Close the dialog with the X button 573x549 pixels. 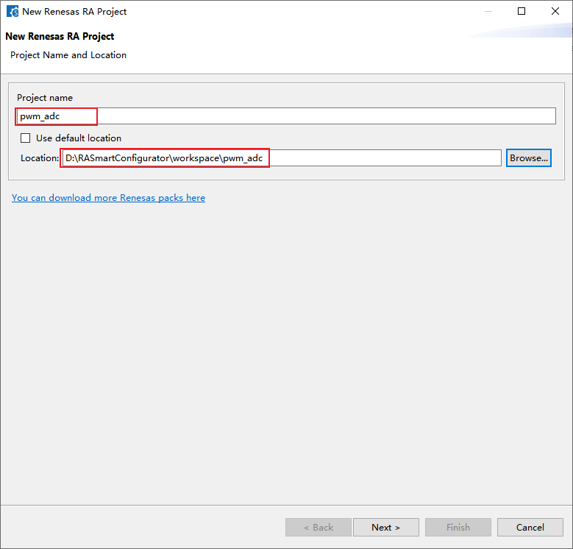pyautogui.click(x=555, y=11)
